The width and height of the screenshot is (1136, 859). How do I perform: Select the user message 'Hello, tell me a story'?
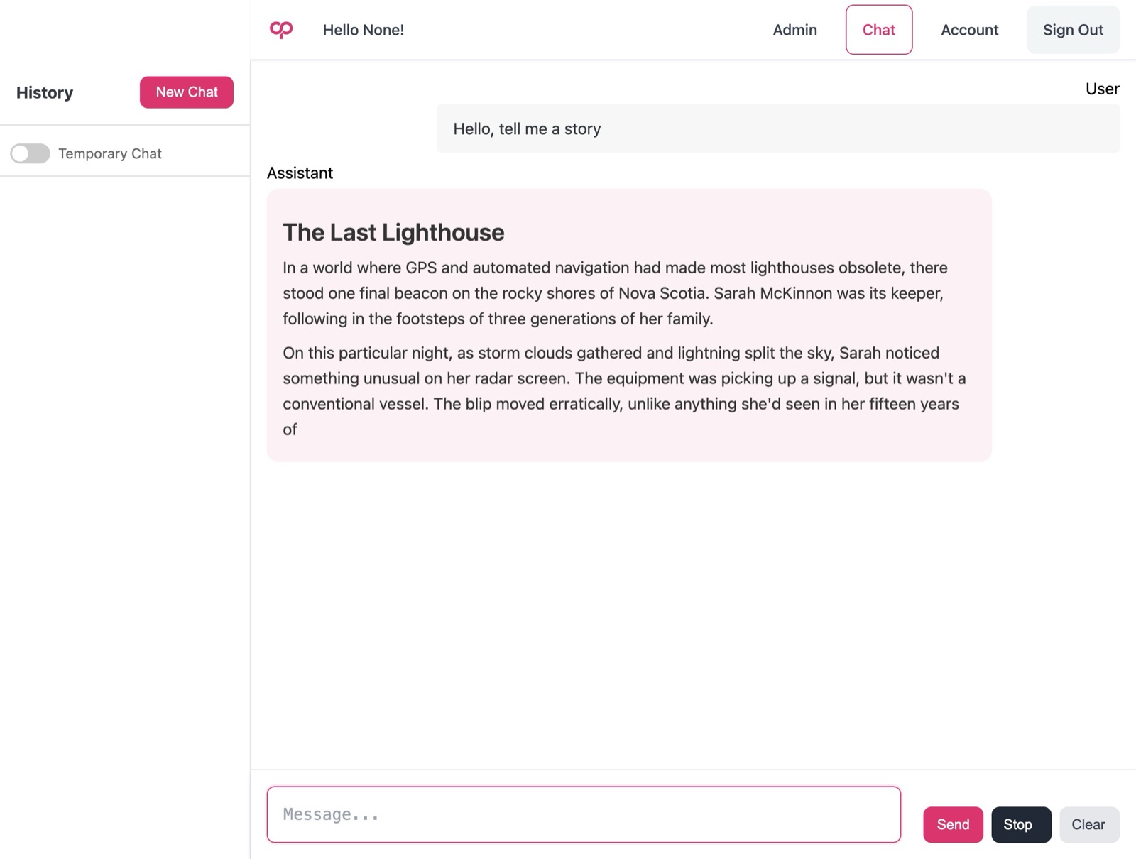(x=778, y=128)
